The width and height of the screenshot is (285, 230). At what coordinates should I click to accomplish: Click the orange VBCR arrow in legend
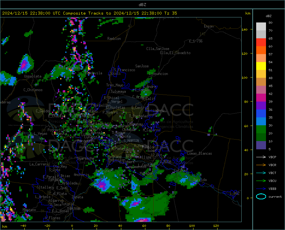tap(261, 165)
